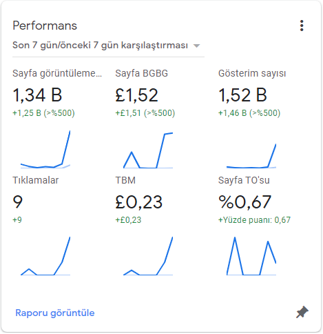Click the Gösterim sayısı metric label
Image resolution: width=323 pixels, height=334 pixels.
[x=252, y=73]
